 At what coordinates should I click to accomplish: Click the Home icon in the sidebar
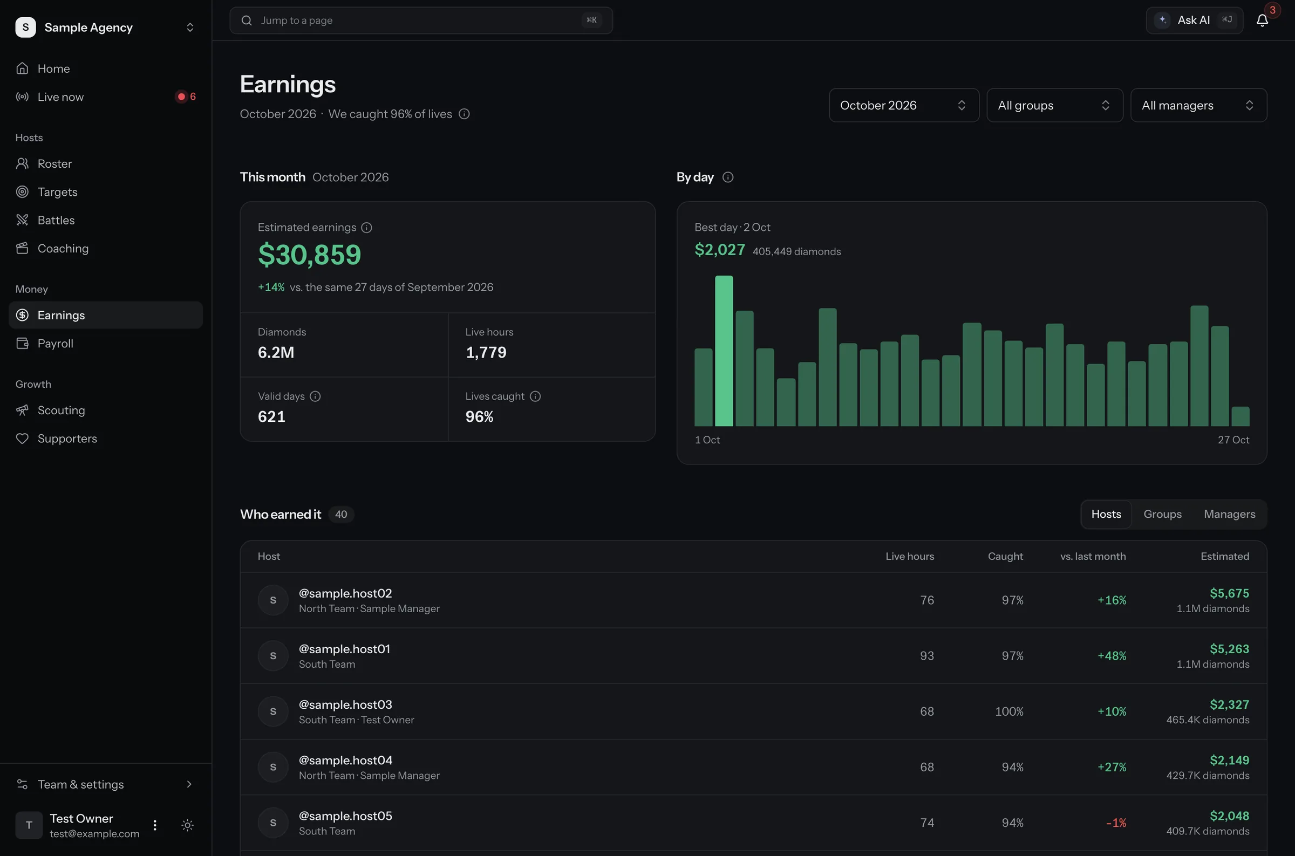tap(22, 69)
